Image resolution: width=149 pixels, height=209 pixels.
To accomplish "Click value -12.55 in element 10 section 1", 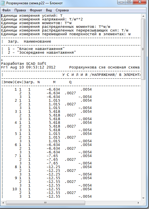I will tap(53, 189).
